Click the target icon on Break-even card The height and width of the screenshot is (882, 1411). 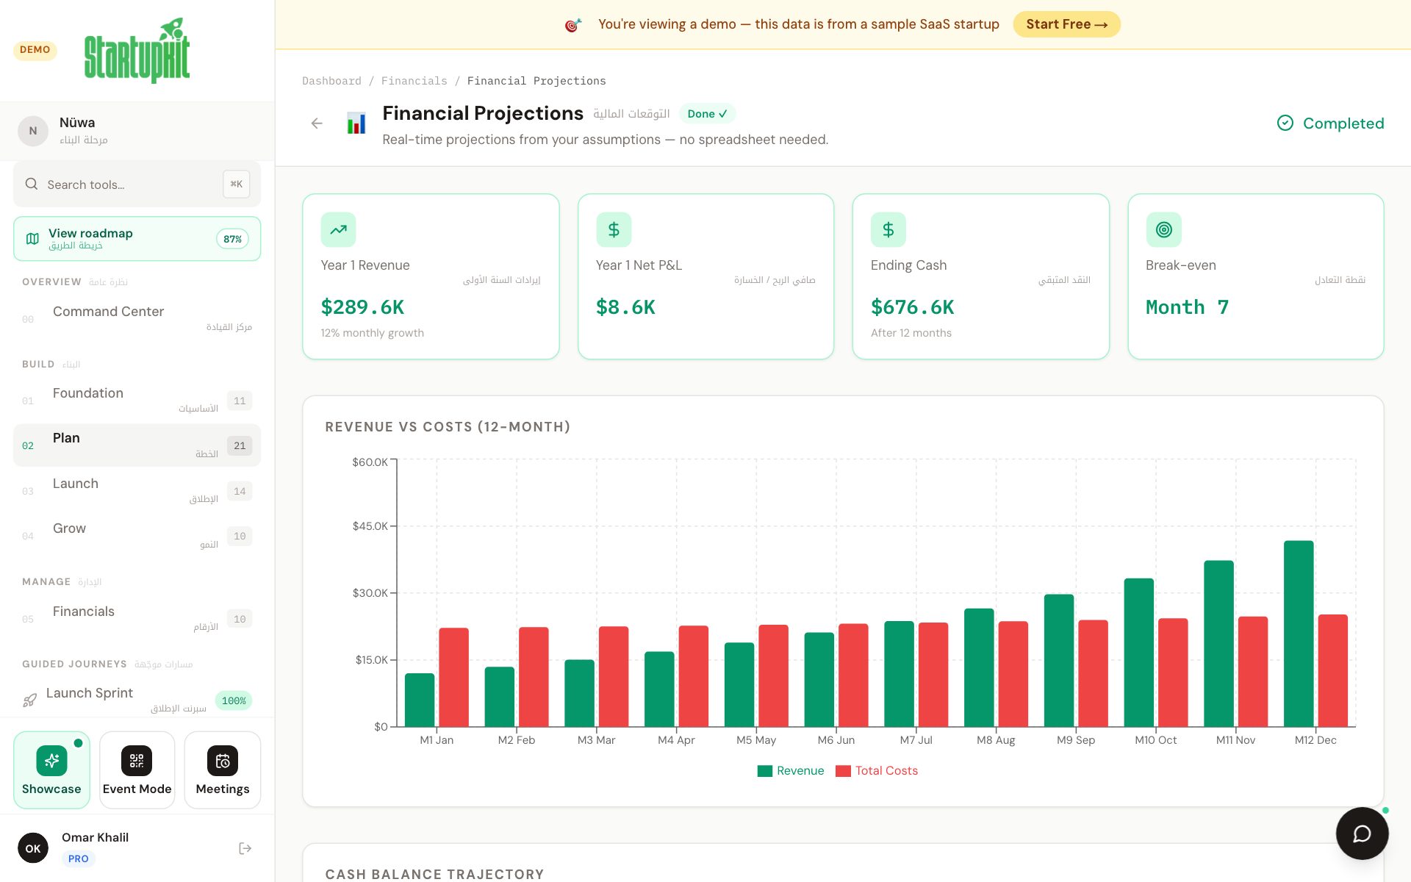coord(1164,229)
